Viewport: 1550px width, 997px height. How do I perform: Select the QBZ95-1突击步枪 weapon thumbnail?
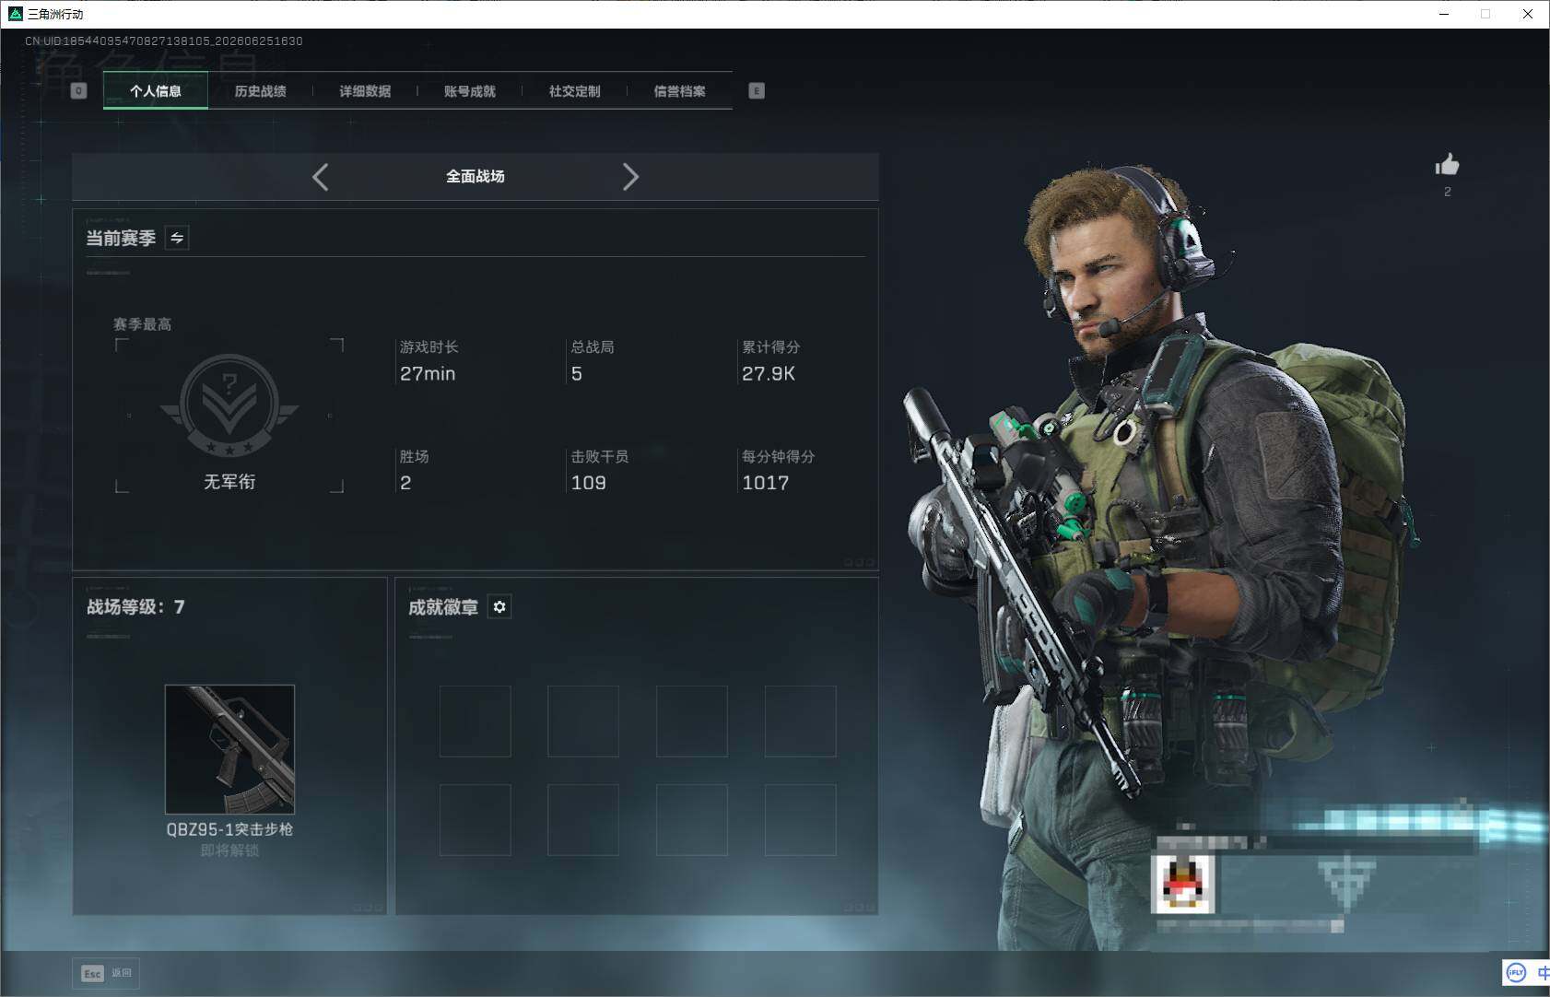click(229, 749)
